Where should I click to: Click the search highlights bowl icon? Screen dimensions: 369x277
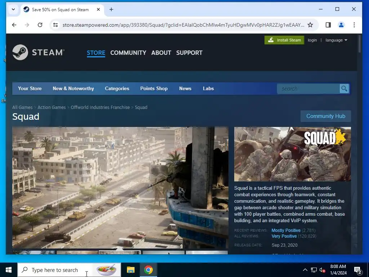tap(106, 270)
